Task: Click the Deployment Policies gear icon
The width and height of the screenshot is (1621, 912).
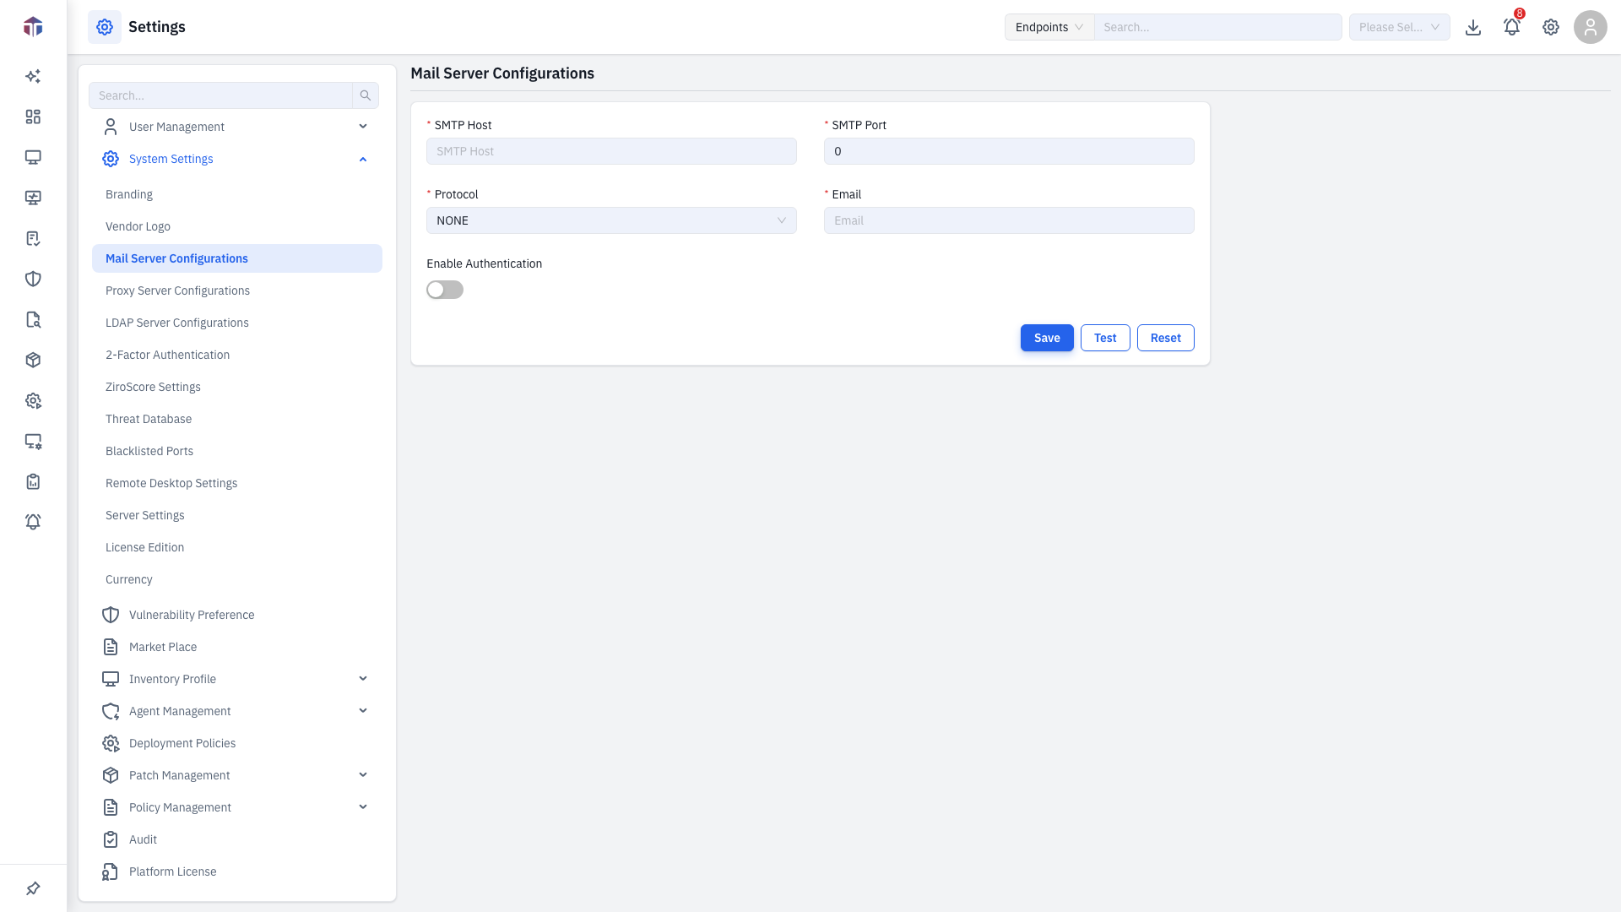Action: pyautogui.click(x=111, y=743)
